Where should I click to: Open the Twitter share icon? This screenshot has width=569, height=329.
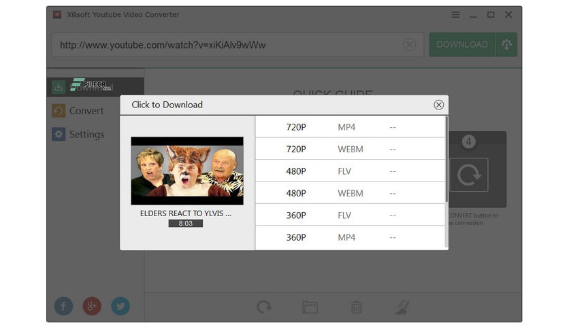tap(120, 306)
